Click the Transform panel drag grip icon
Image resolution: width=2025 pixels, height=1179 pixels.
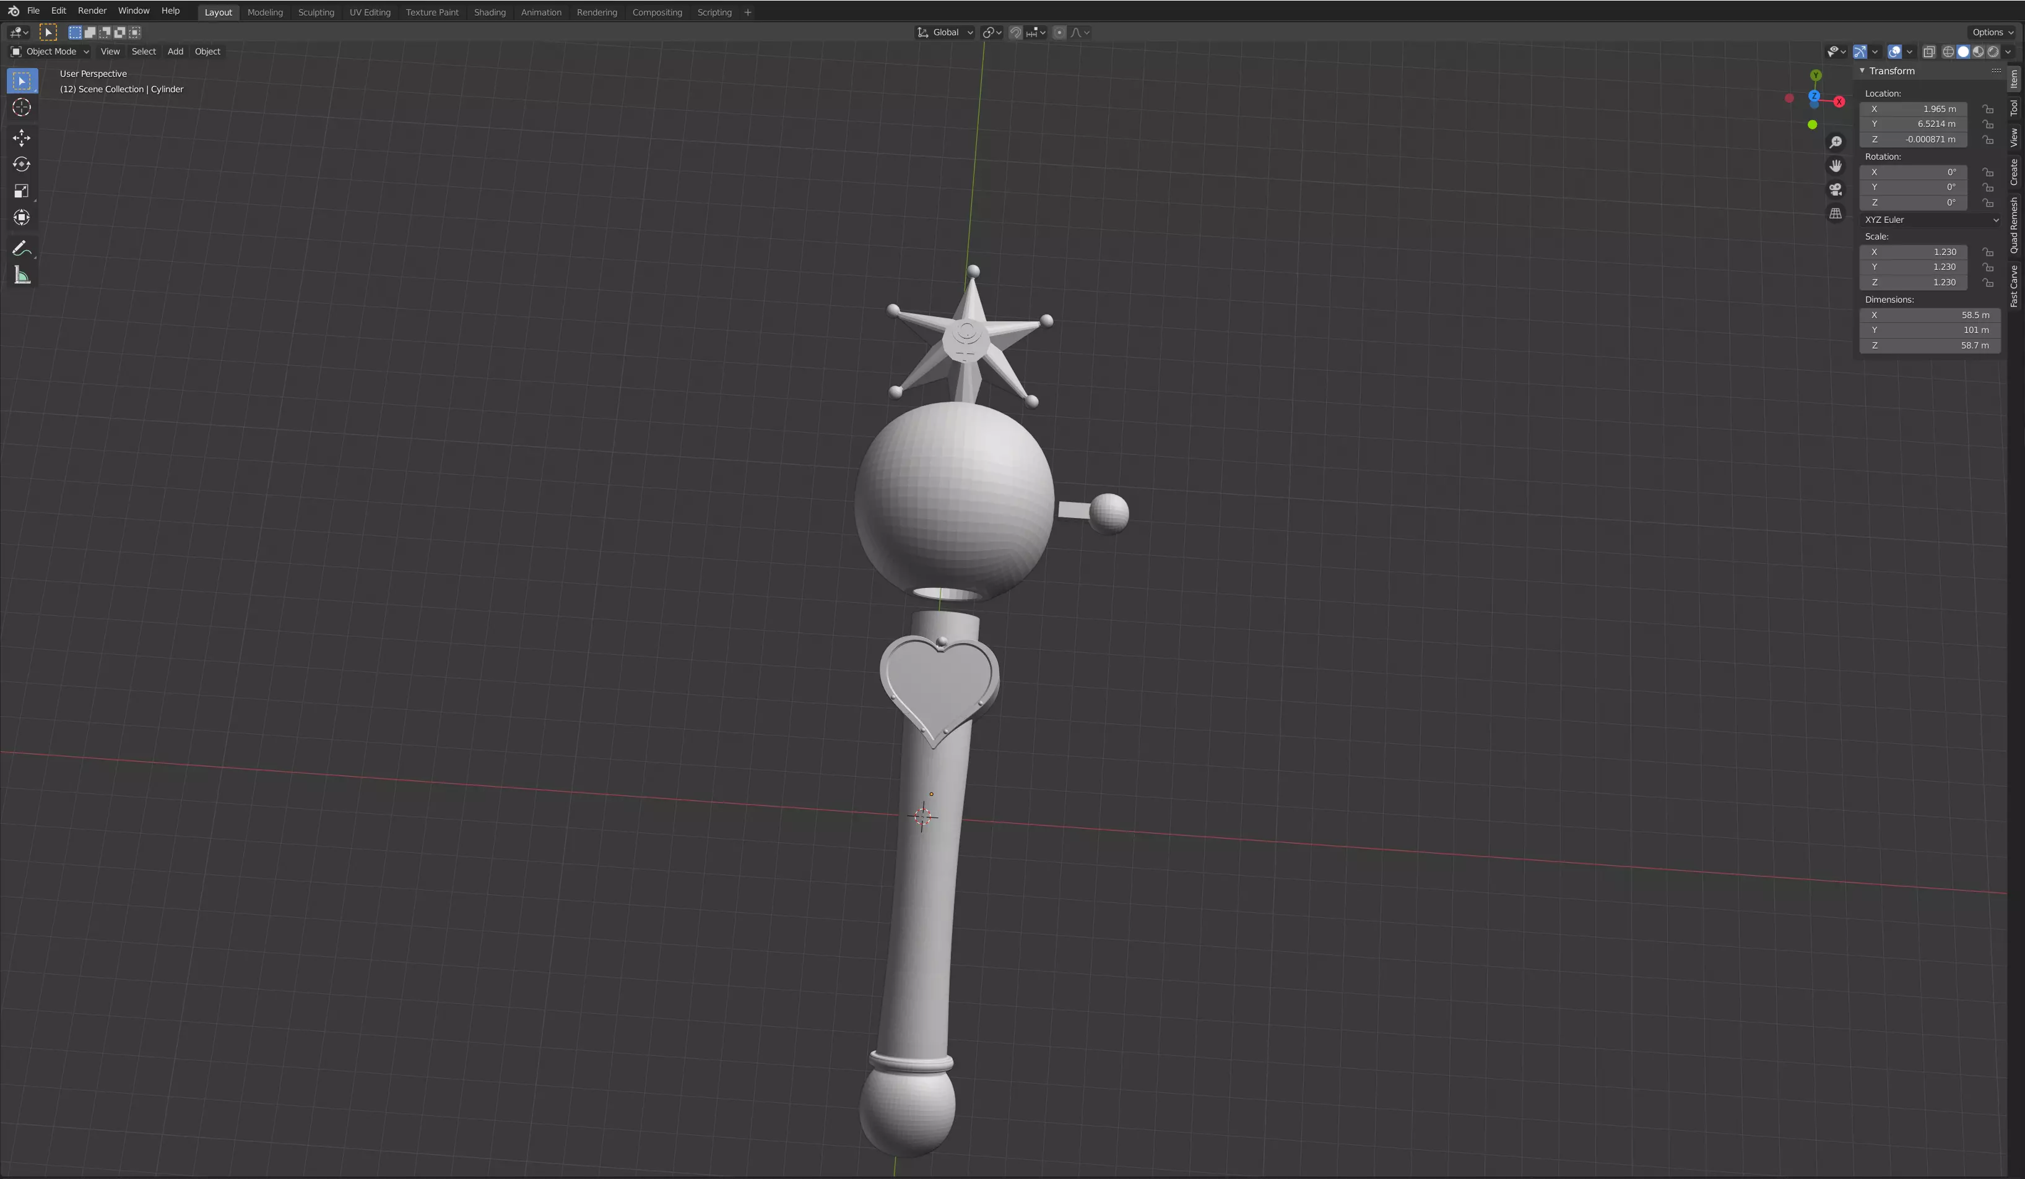click(1995, 71)
